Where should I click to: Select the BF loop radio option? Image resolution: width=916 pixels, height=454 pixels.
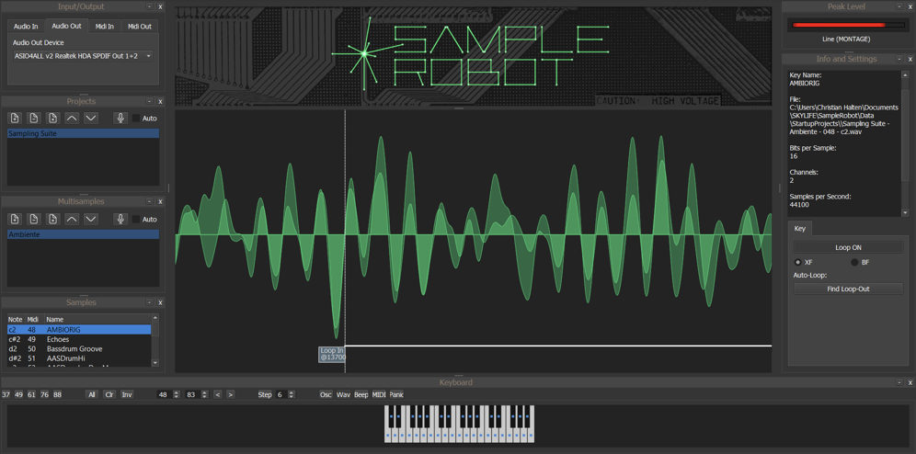(x=854, y=262)
